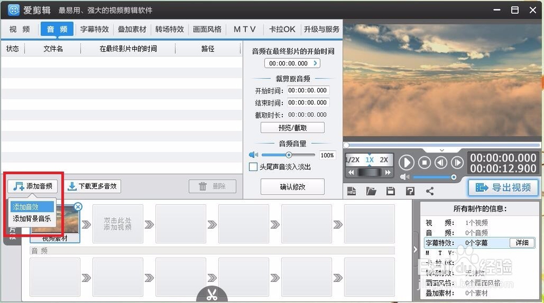Enable the 头尾声音淡入淡出 checkbox
544x303 pixels.
pos(253,167)
